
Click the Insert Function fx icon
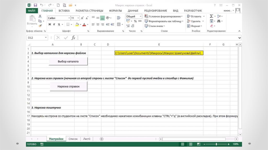pyautogui.click(x=74, y=38)
